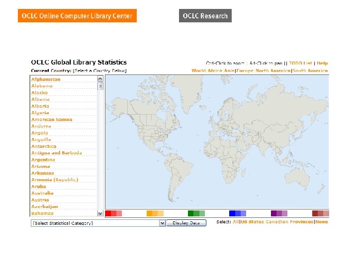
Task: Click the country list scroll-down arrow
Action: point(100,213)
